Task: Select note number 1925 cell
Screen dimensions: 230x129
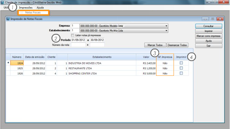Action: pyautogui.click(x=17, y=68)
